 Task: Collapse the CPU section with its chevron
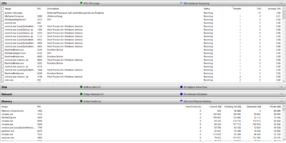click(x=281, y=3)
